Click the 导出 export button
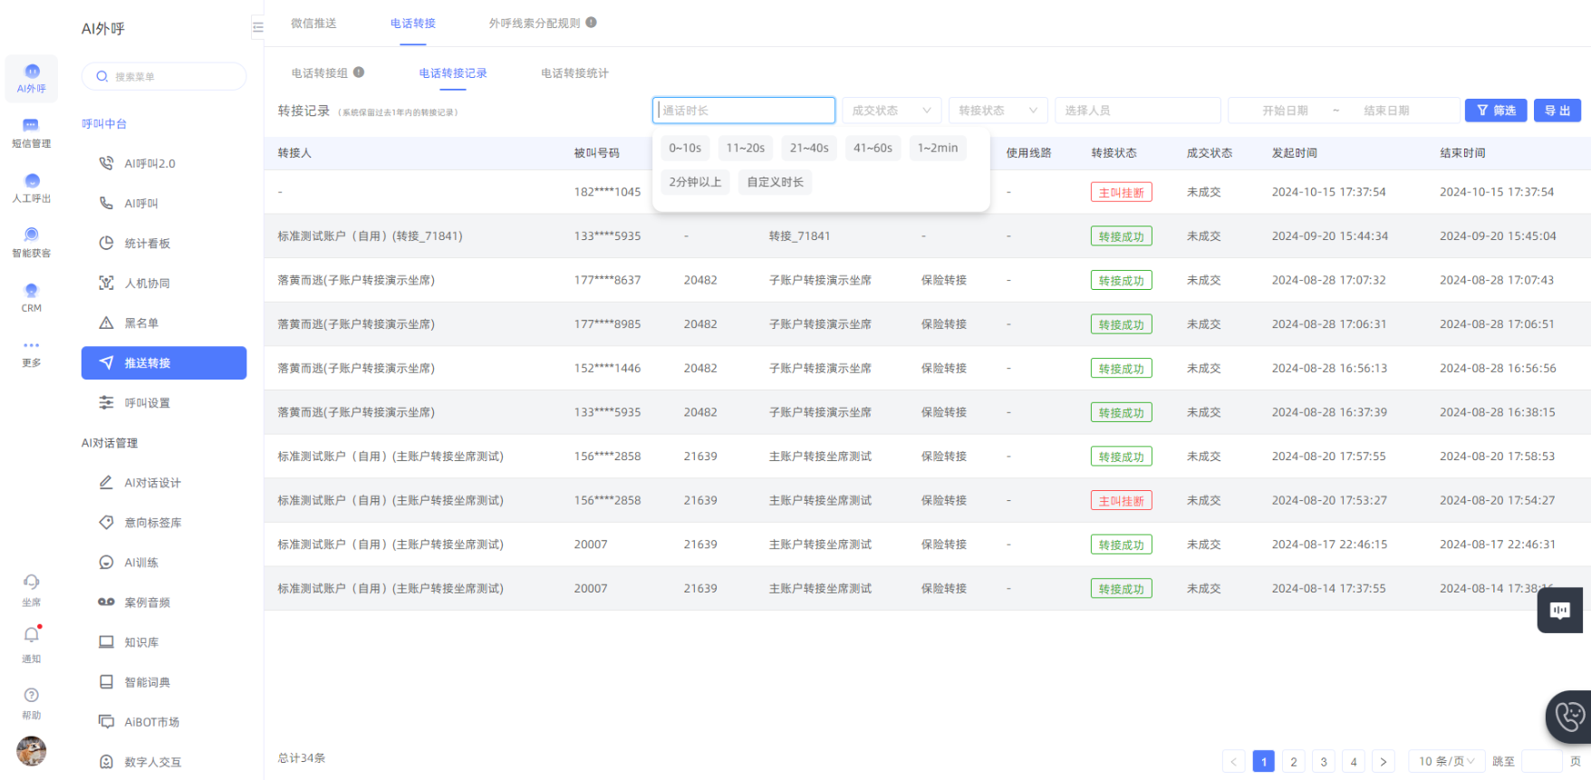 click(x=1557, y=111)
